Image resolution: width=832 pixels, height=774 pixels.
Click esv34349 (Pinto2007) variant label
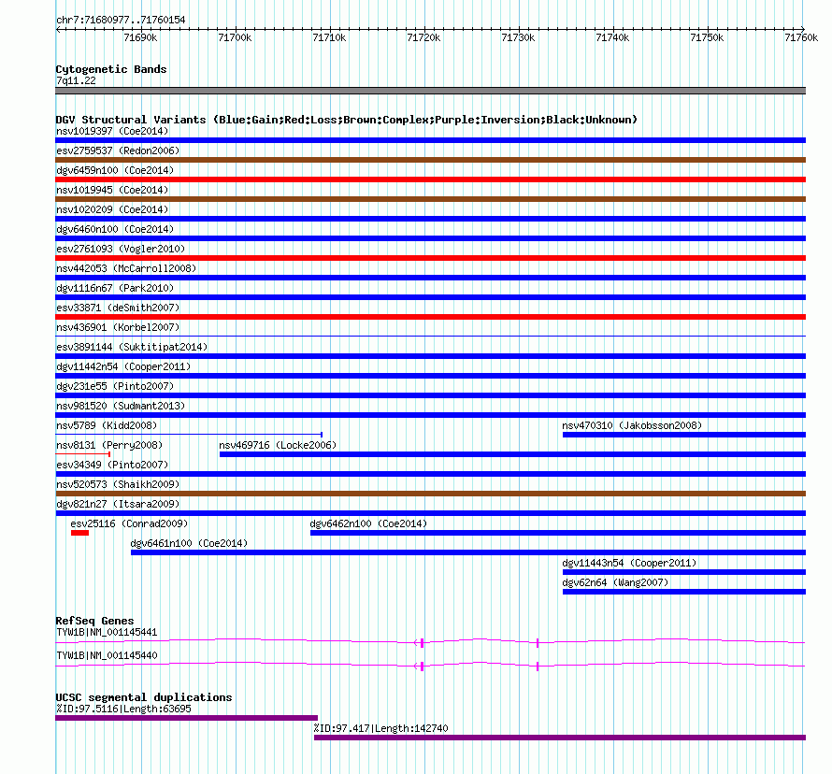pos(112,465)
